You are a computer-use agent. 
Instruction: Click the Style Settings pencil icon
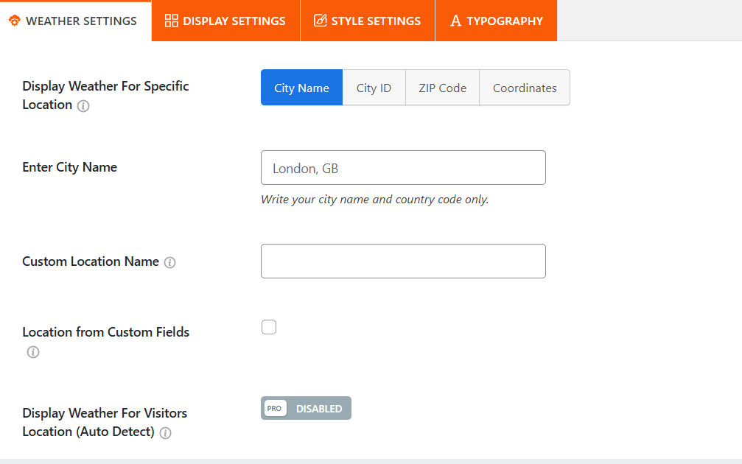coord(320,21)
